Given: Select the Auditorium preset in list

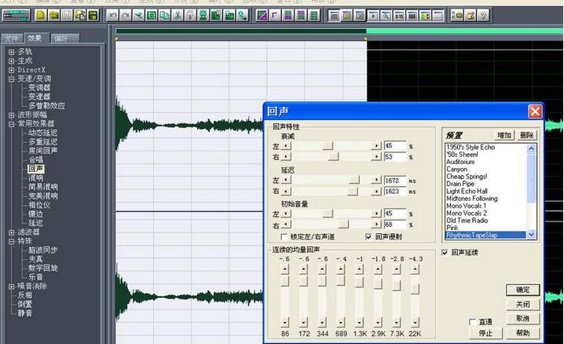Looking at the screenshot, I should click(461, 162).
